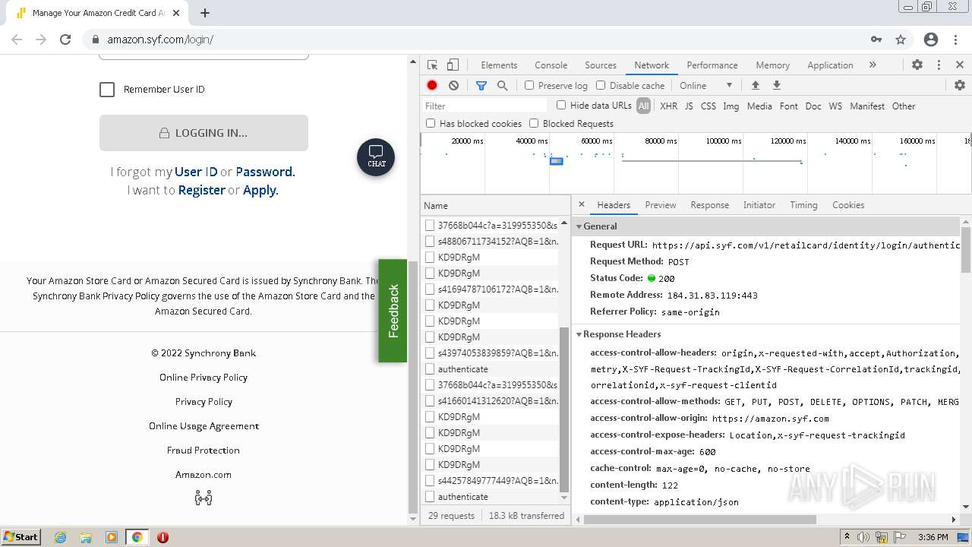
Task: Switch to the Sources panel
Action: (601, 65)
